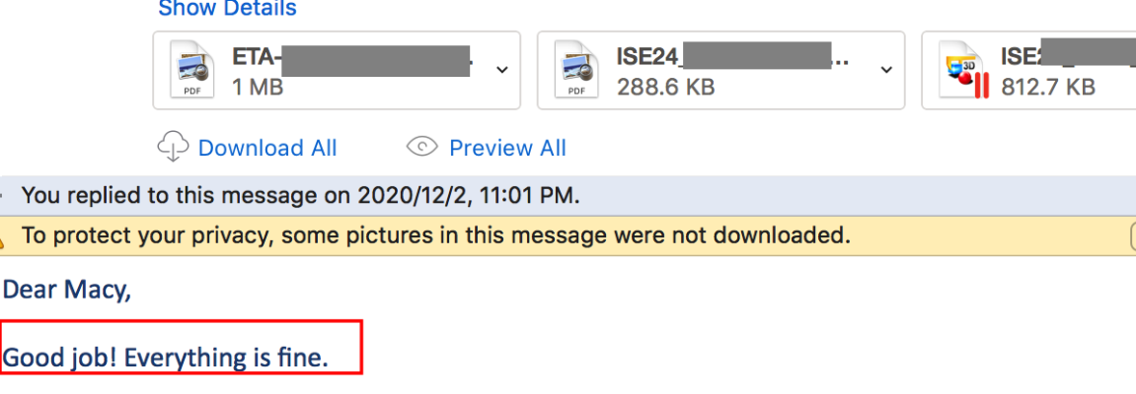Viewport: 1136px width, 394px height.
Task: Click the Dear Macy greeting text
Action: pyautogui.click(x=67, y=290)
